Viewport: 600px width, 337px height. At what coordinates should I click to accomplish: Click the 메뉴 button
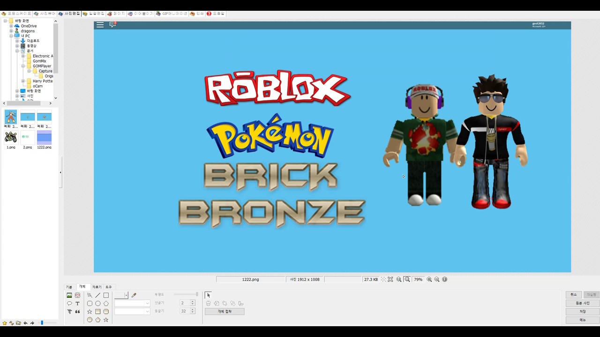582,320
